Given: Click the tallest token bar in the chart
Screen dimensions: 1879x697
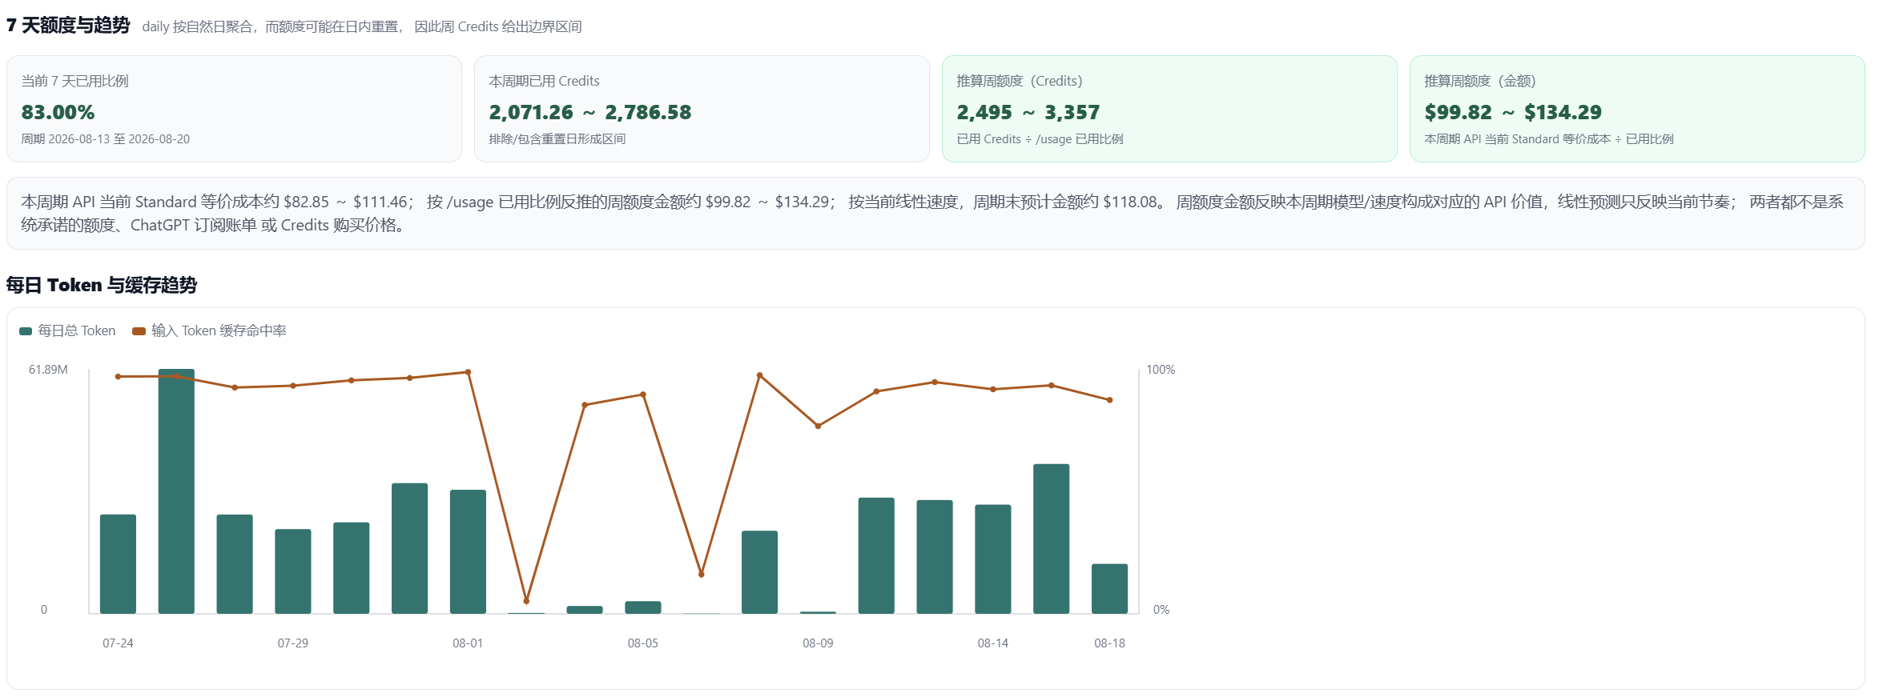Looking at the screenshot, I should tap(176, 491).
